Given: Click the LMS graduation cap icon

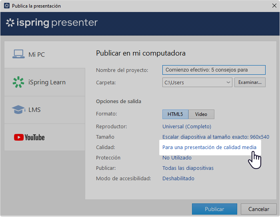Looking at the screenshot, I should [18, 109].
